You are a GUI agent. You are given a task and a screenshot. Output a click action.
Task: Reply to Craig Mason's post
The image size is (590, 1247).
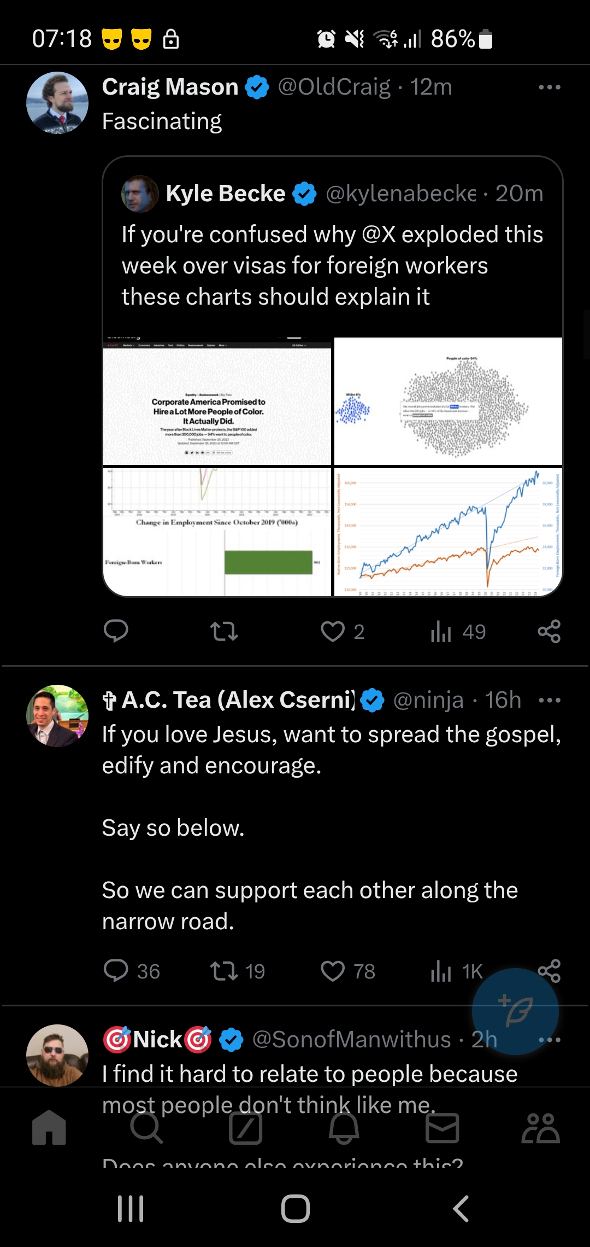116,631
